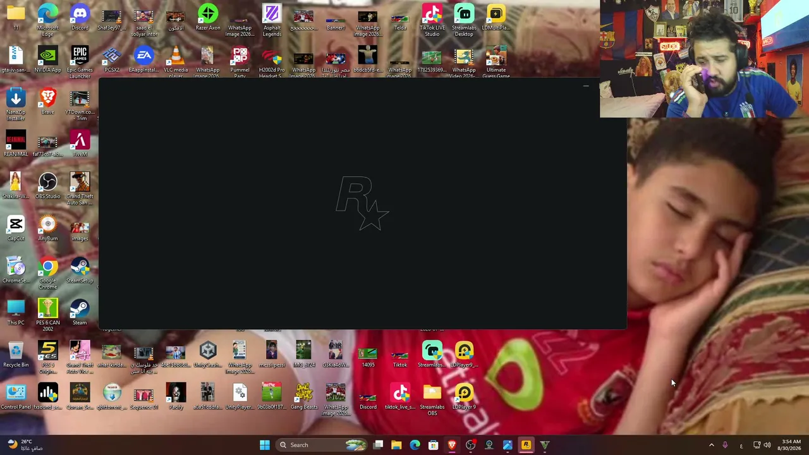The height and width of the screenshot is (455, 809).
Task: Select the CapCut desktop icon
Action: click(x=16, y=228)
